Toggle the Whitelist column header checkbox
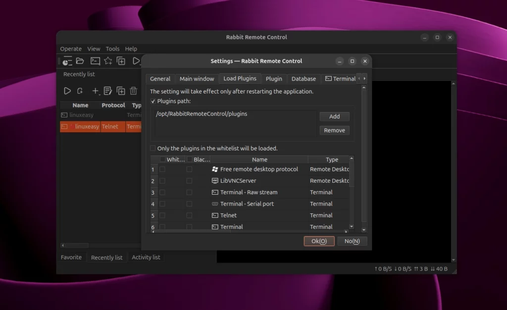 (x=162, y=159)
